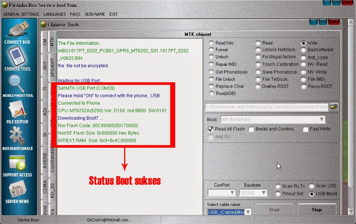Switch to the MTK vertical tab
356x224 pixels.
click(x=52, y=42)
